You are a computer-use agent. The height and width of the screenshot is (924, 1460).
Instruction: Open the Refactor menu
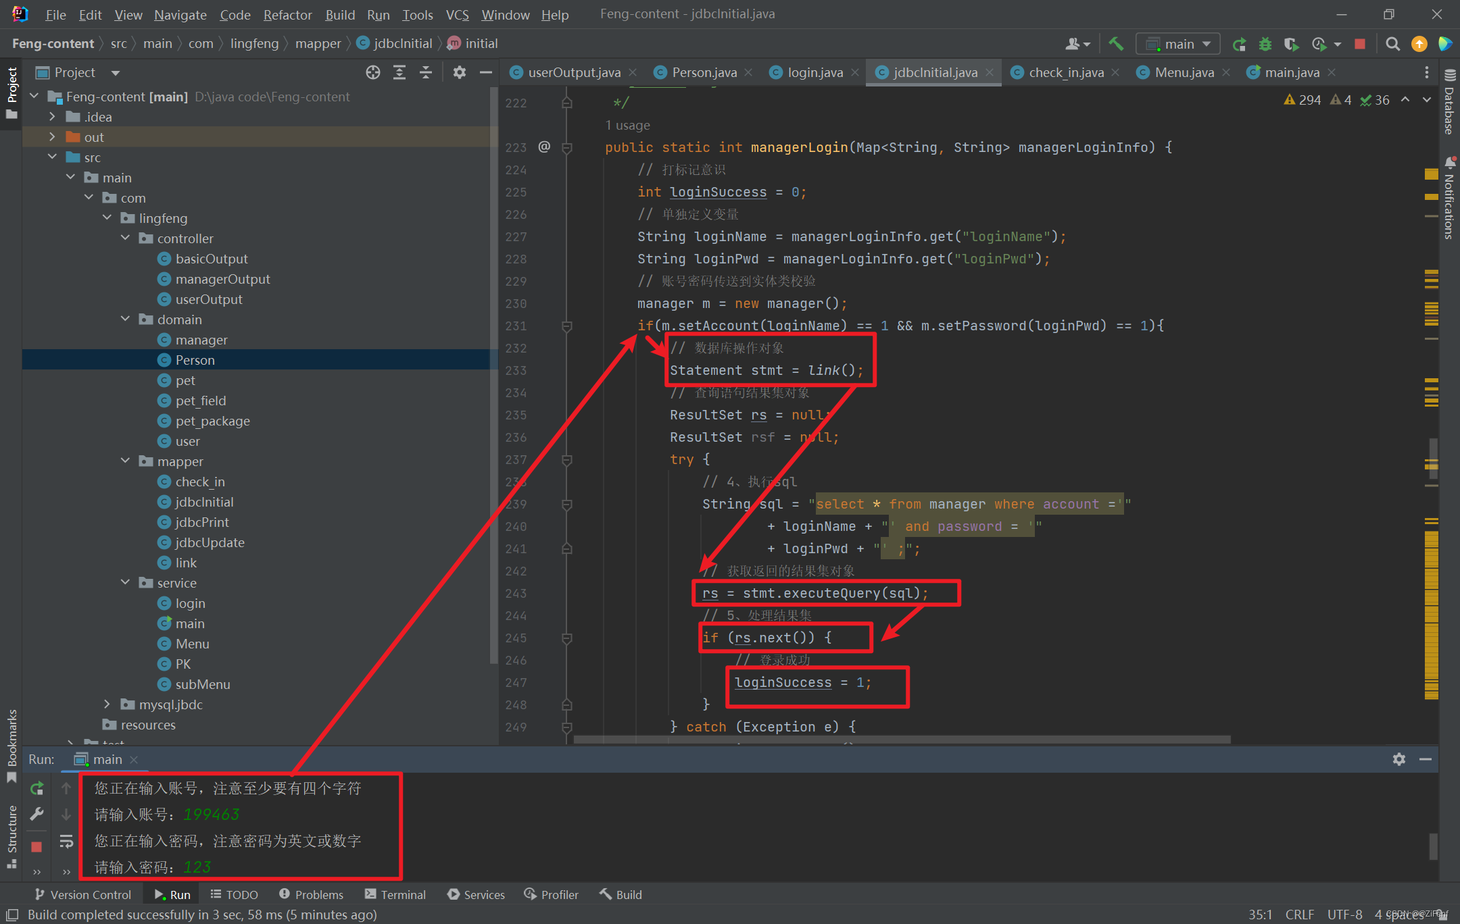tap(287, 14)
